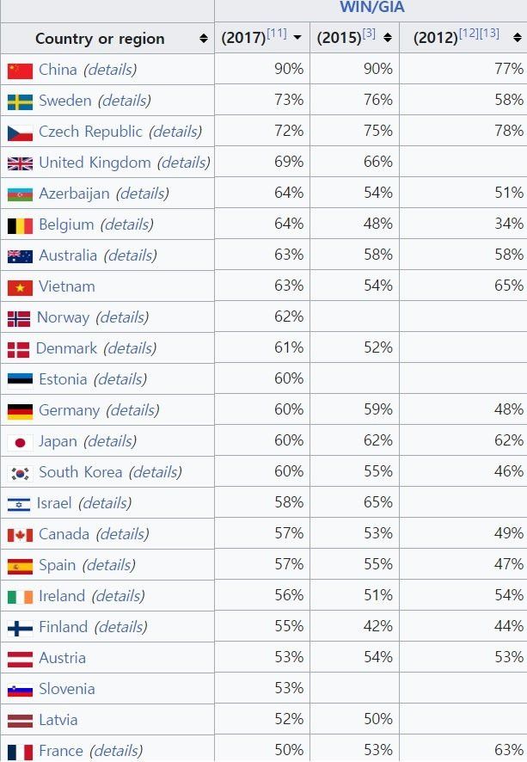Click the Canada flag icon
527x762 pixels.
[x=20, y=535]
